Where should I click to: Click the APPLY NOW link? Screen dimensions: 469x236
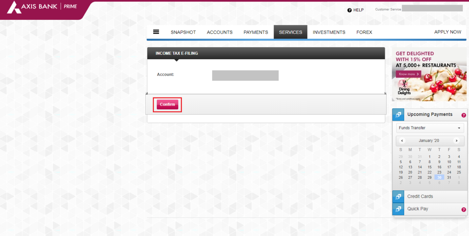click(448, 32)
